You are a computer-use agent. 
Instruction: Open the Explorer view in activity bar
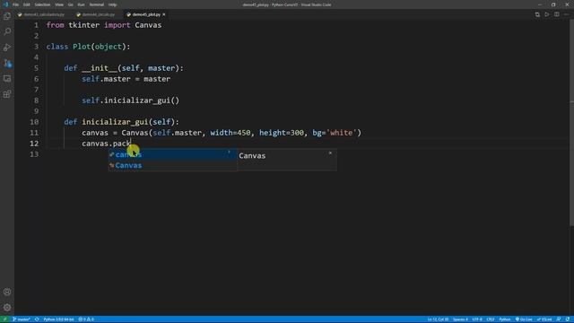point(7,16)
